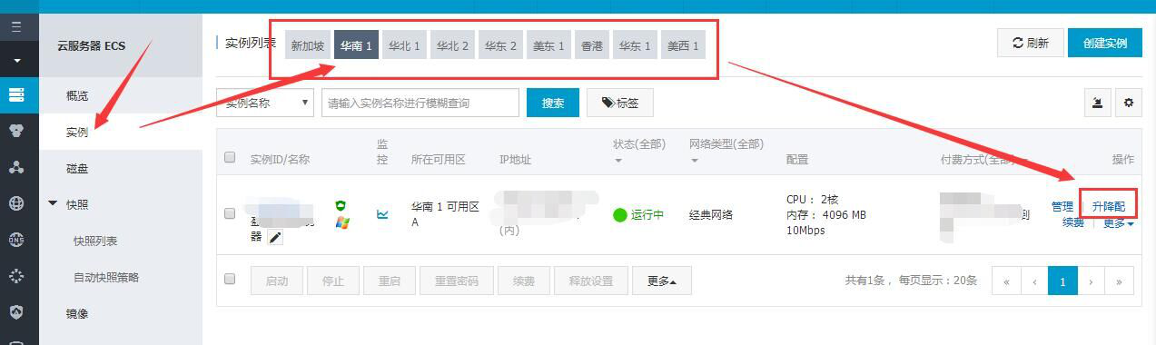Open 镜像 in the ECS menu
The width and height of the screenshot is (1156, 345).
coord(77,313)
